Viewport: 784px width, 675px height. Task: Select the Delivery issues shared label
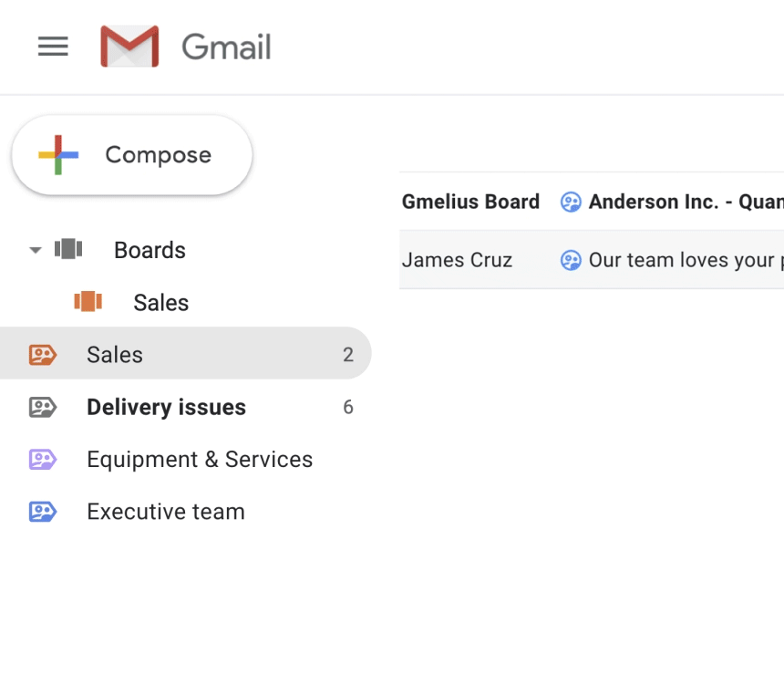click(185, 407)
